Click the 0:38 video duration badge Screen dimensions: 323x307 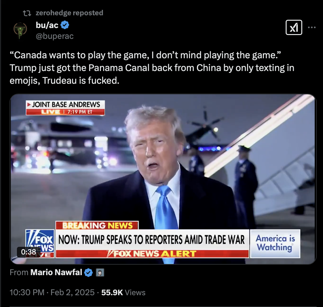pos(28,252)
